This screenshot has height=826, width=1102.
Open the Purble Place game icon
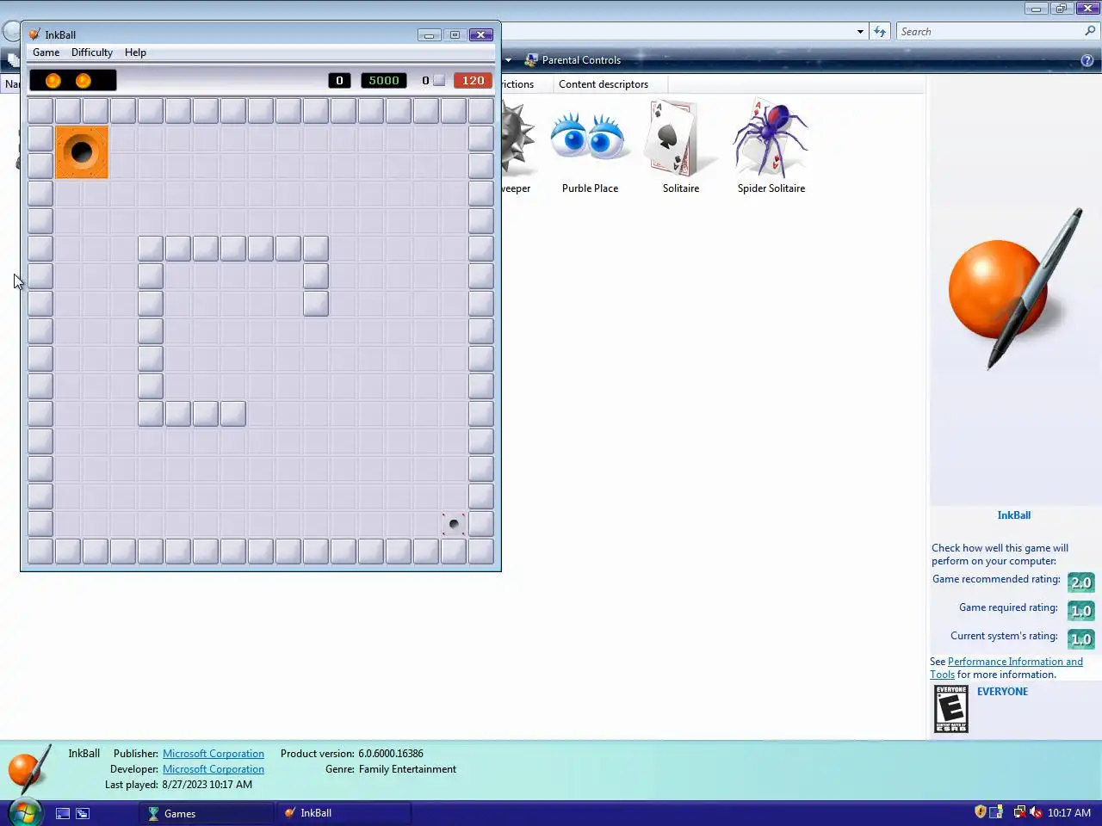590,146
